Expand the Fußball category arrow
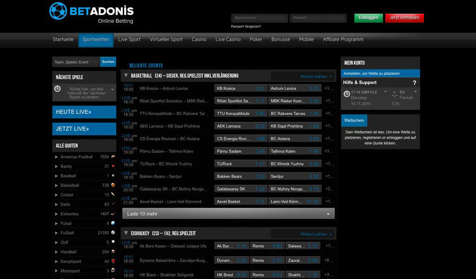Viewport: 476px width, 279px height. click(x=56, y=233)
